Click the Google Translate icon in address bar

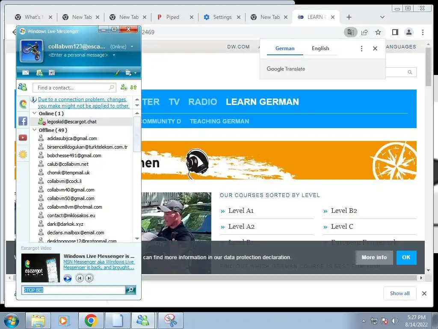[x=350, y=32]
